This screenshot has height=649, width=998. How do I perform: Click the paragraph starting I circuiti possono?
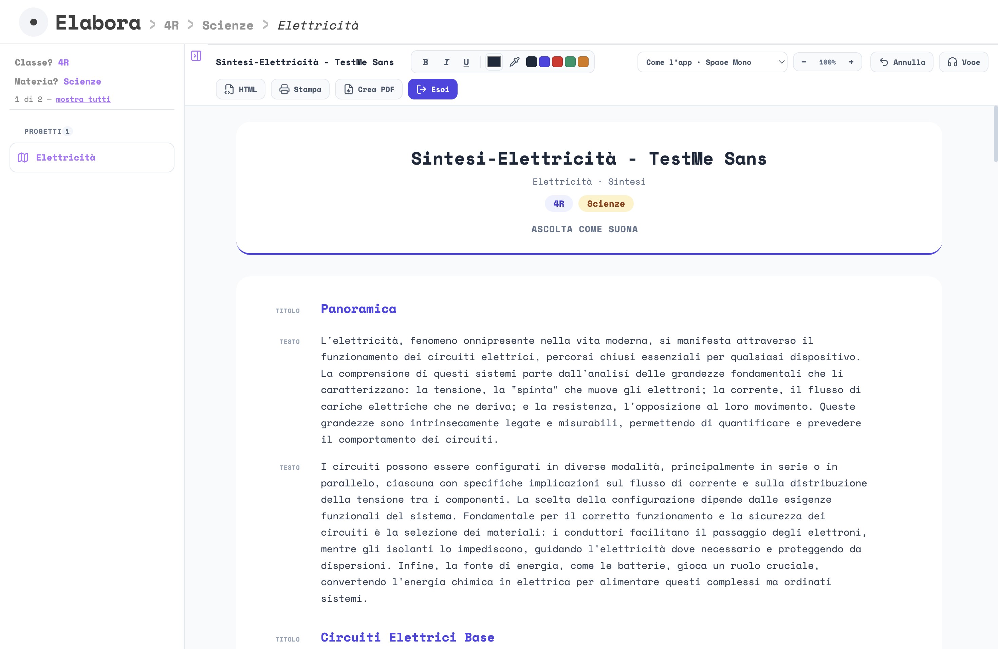tap(594, 533)
